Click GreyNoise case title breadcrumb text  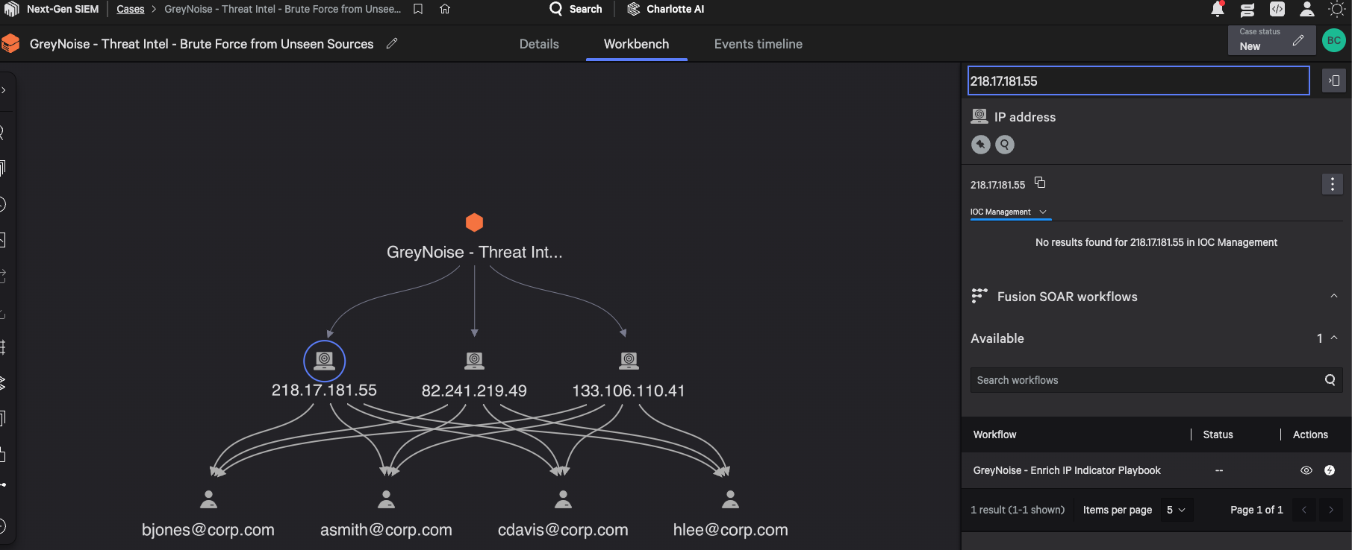[x=282, y=9]
